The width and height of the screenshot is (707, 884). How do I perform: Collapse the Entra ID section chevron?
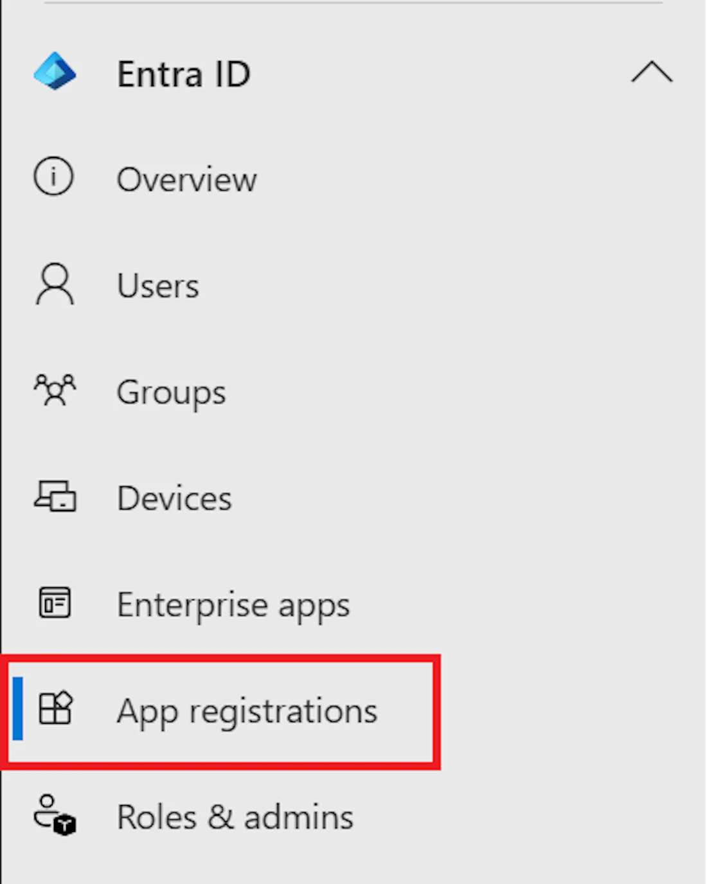coord(653,73)
